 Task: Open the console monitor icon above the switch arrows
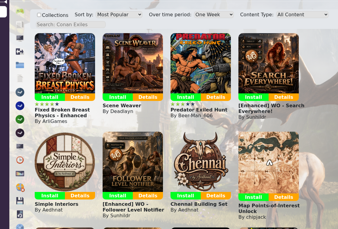20,38
